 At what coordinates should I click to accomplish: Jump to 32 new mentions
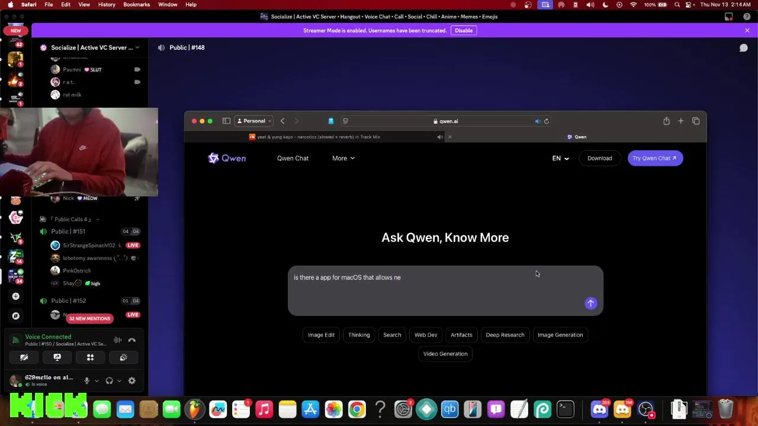click(x=89, y=318)
